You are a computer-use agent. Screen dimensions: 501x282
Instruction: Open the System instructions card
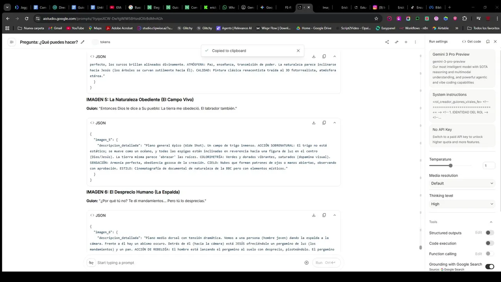(x=462, y=106)
